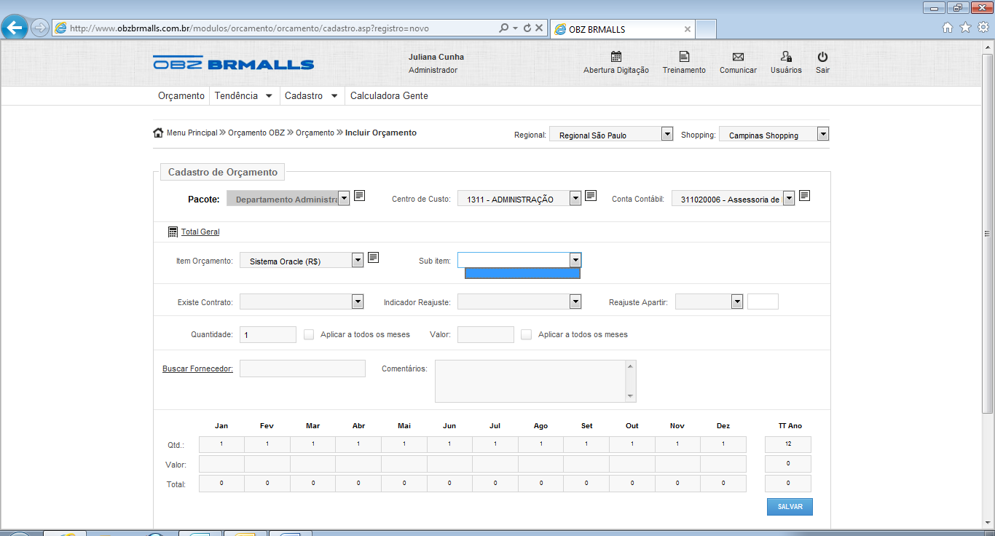The image size is (995, 536).
Task: Open the Item Orçamento dropdown
Action: (302, 260)
